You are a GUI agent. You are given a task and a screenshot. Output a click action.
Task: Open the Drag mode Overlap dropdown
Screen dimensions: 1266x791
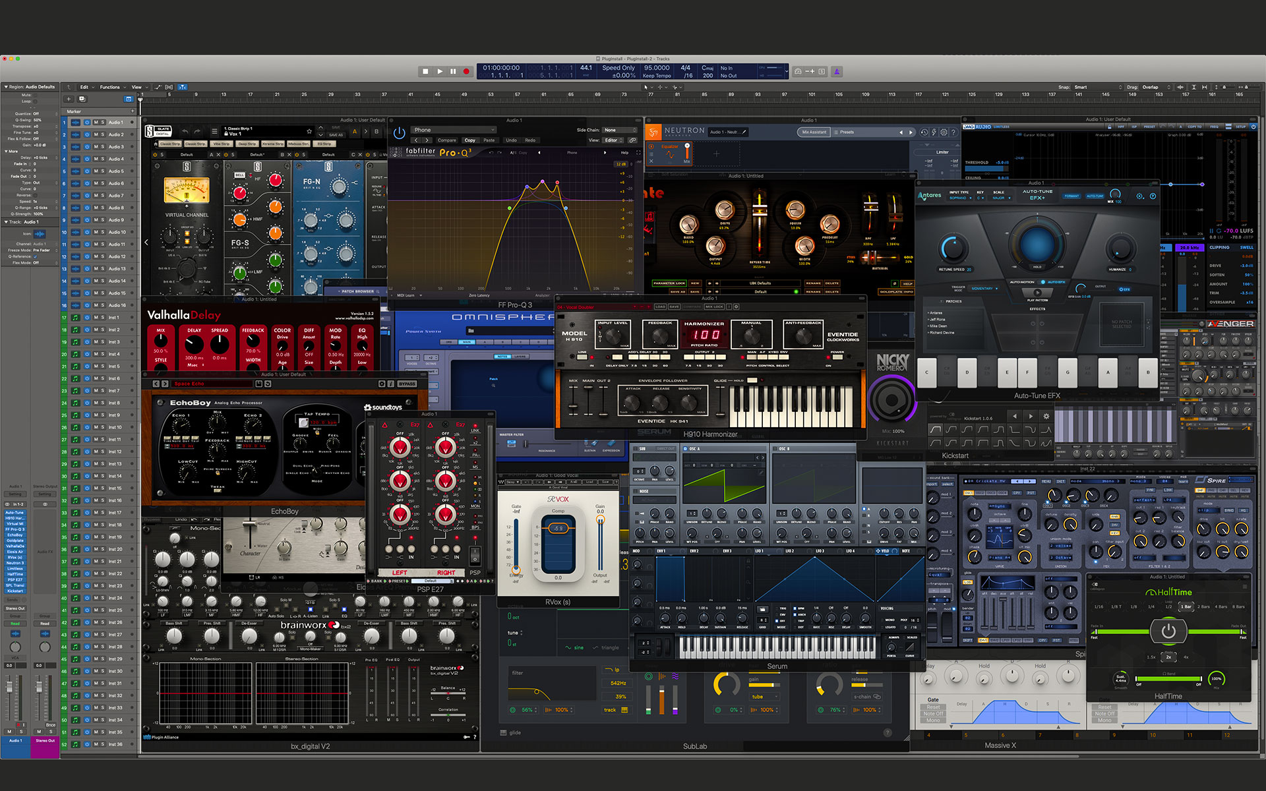1156,87
